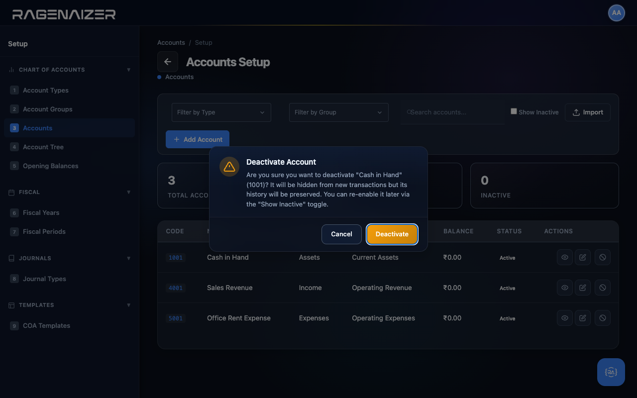This screenshot has width=637, height=398.
Task: View the Sales Revenue account
Action: point(565,288)
